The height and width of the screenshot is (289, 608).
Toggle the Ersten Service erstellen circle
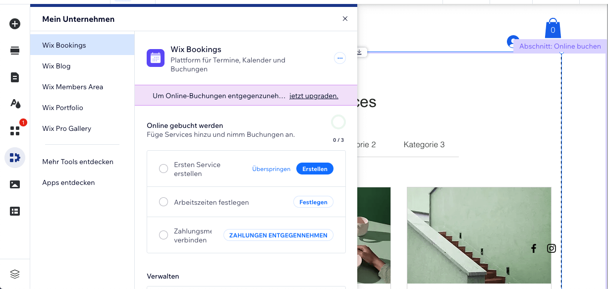pyautogui.click(x=164, y=169)
